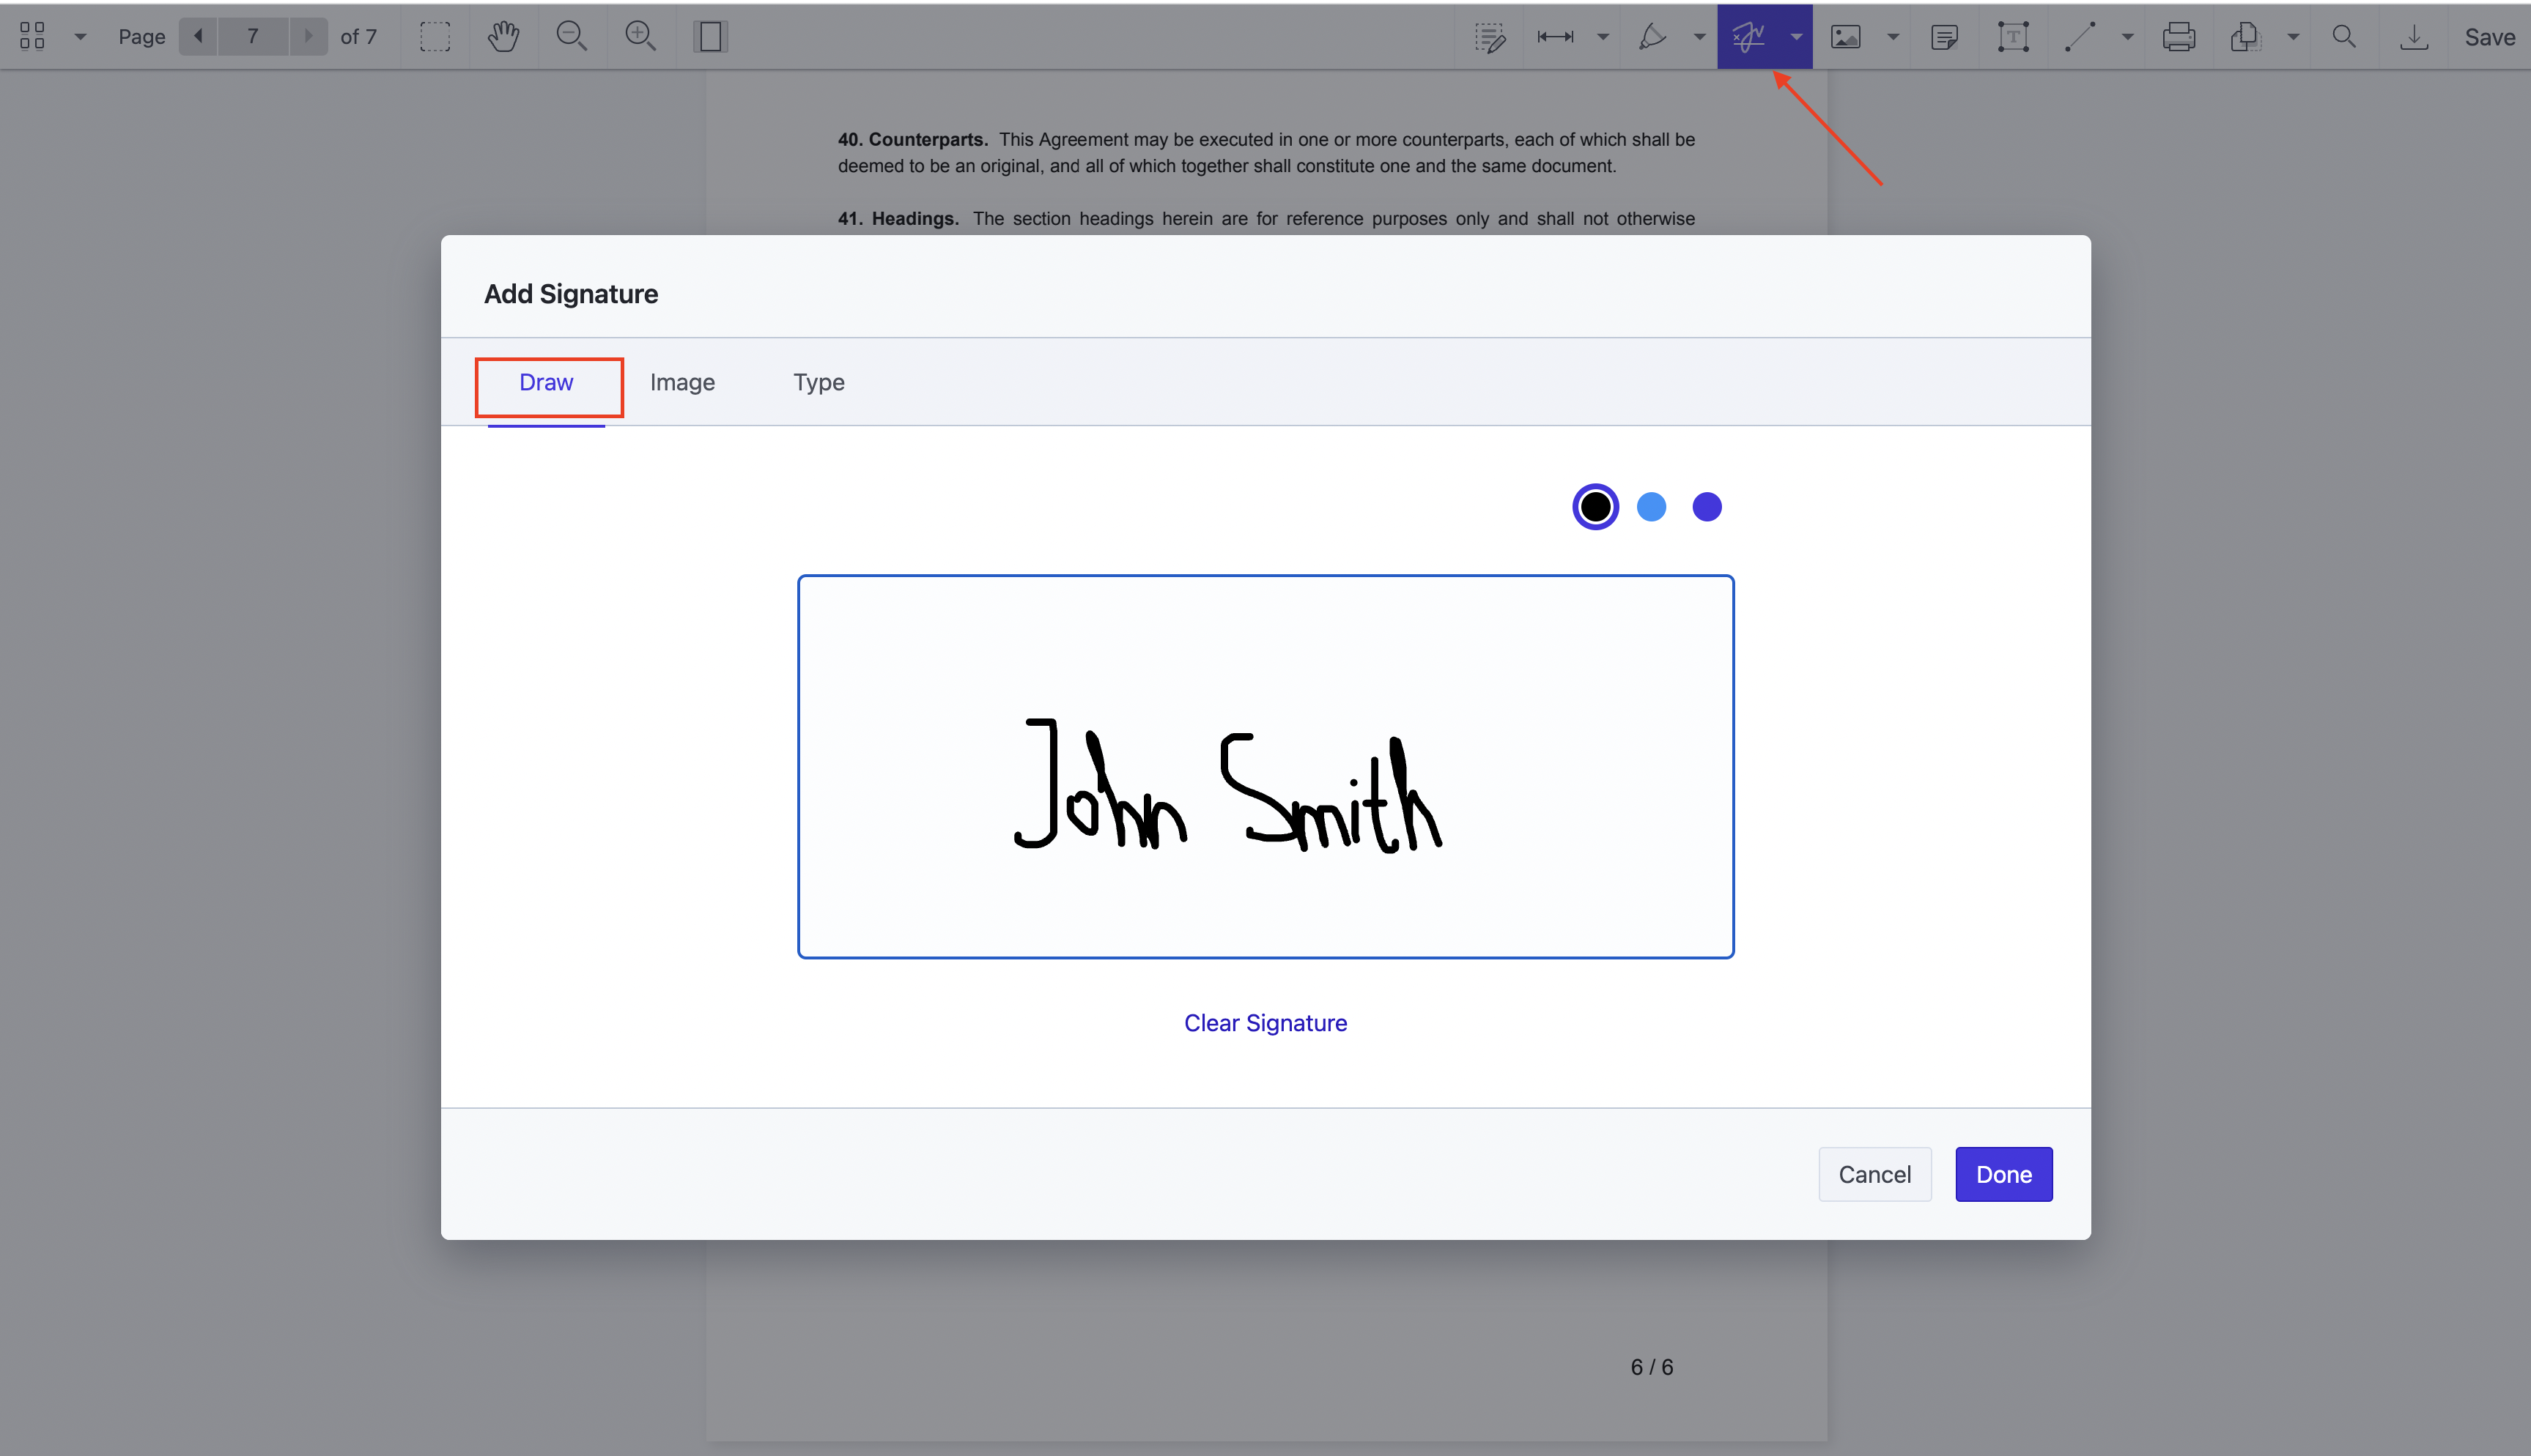Switch to the Type signature tab
2531x1456 pixels.
point(819,382)
